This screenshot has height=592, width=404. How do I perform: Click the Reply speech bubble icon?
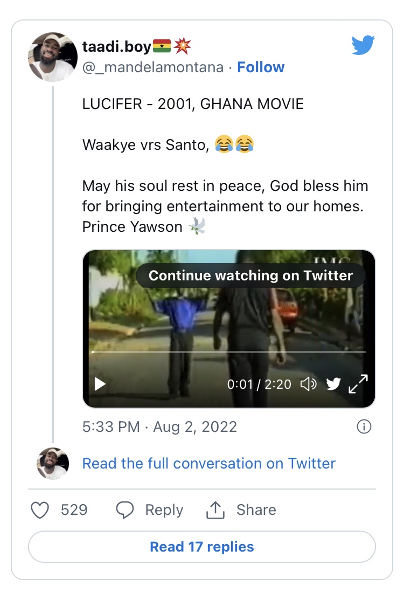(125, 510)
